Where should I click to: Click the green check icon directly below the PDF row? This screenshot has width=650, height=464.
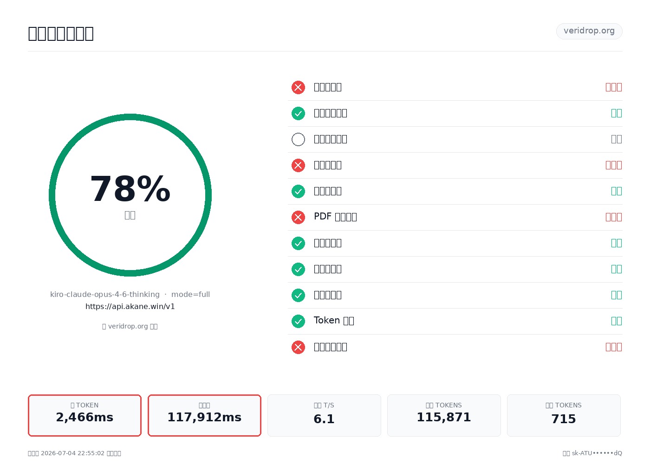click(298, 243)
